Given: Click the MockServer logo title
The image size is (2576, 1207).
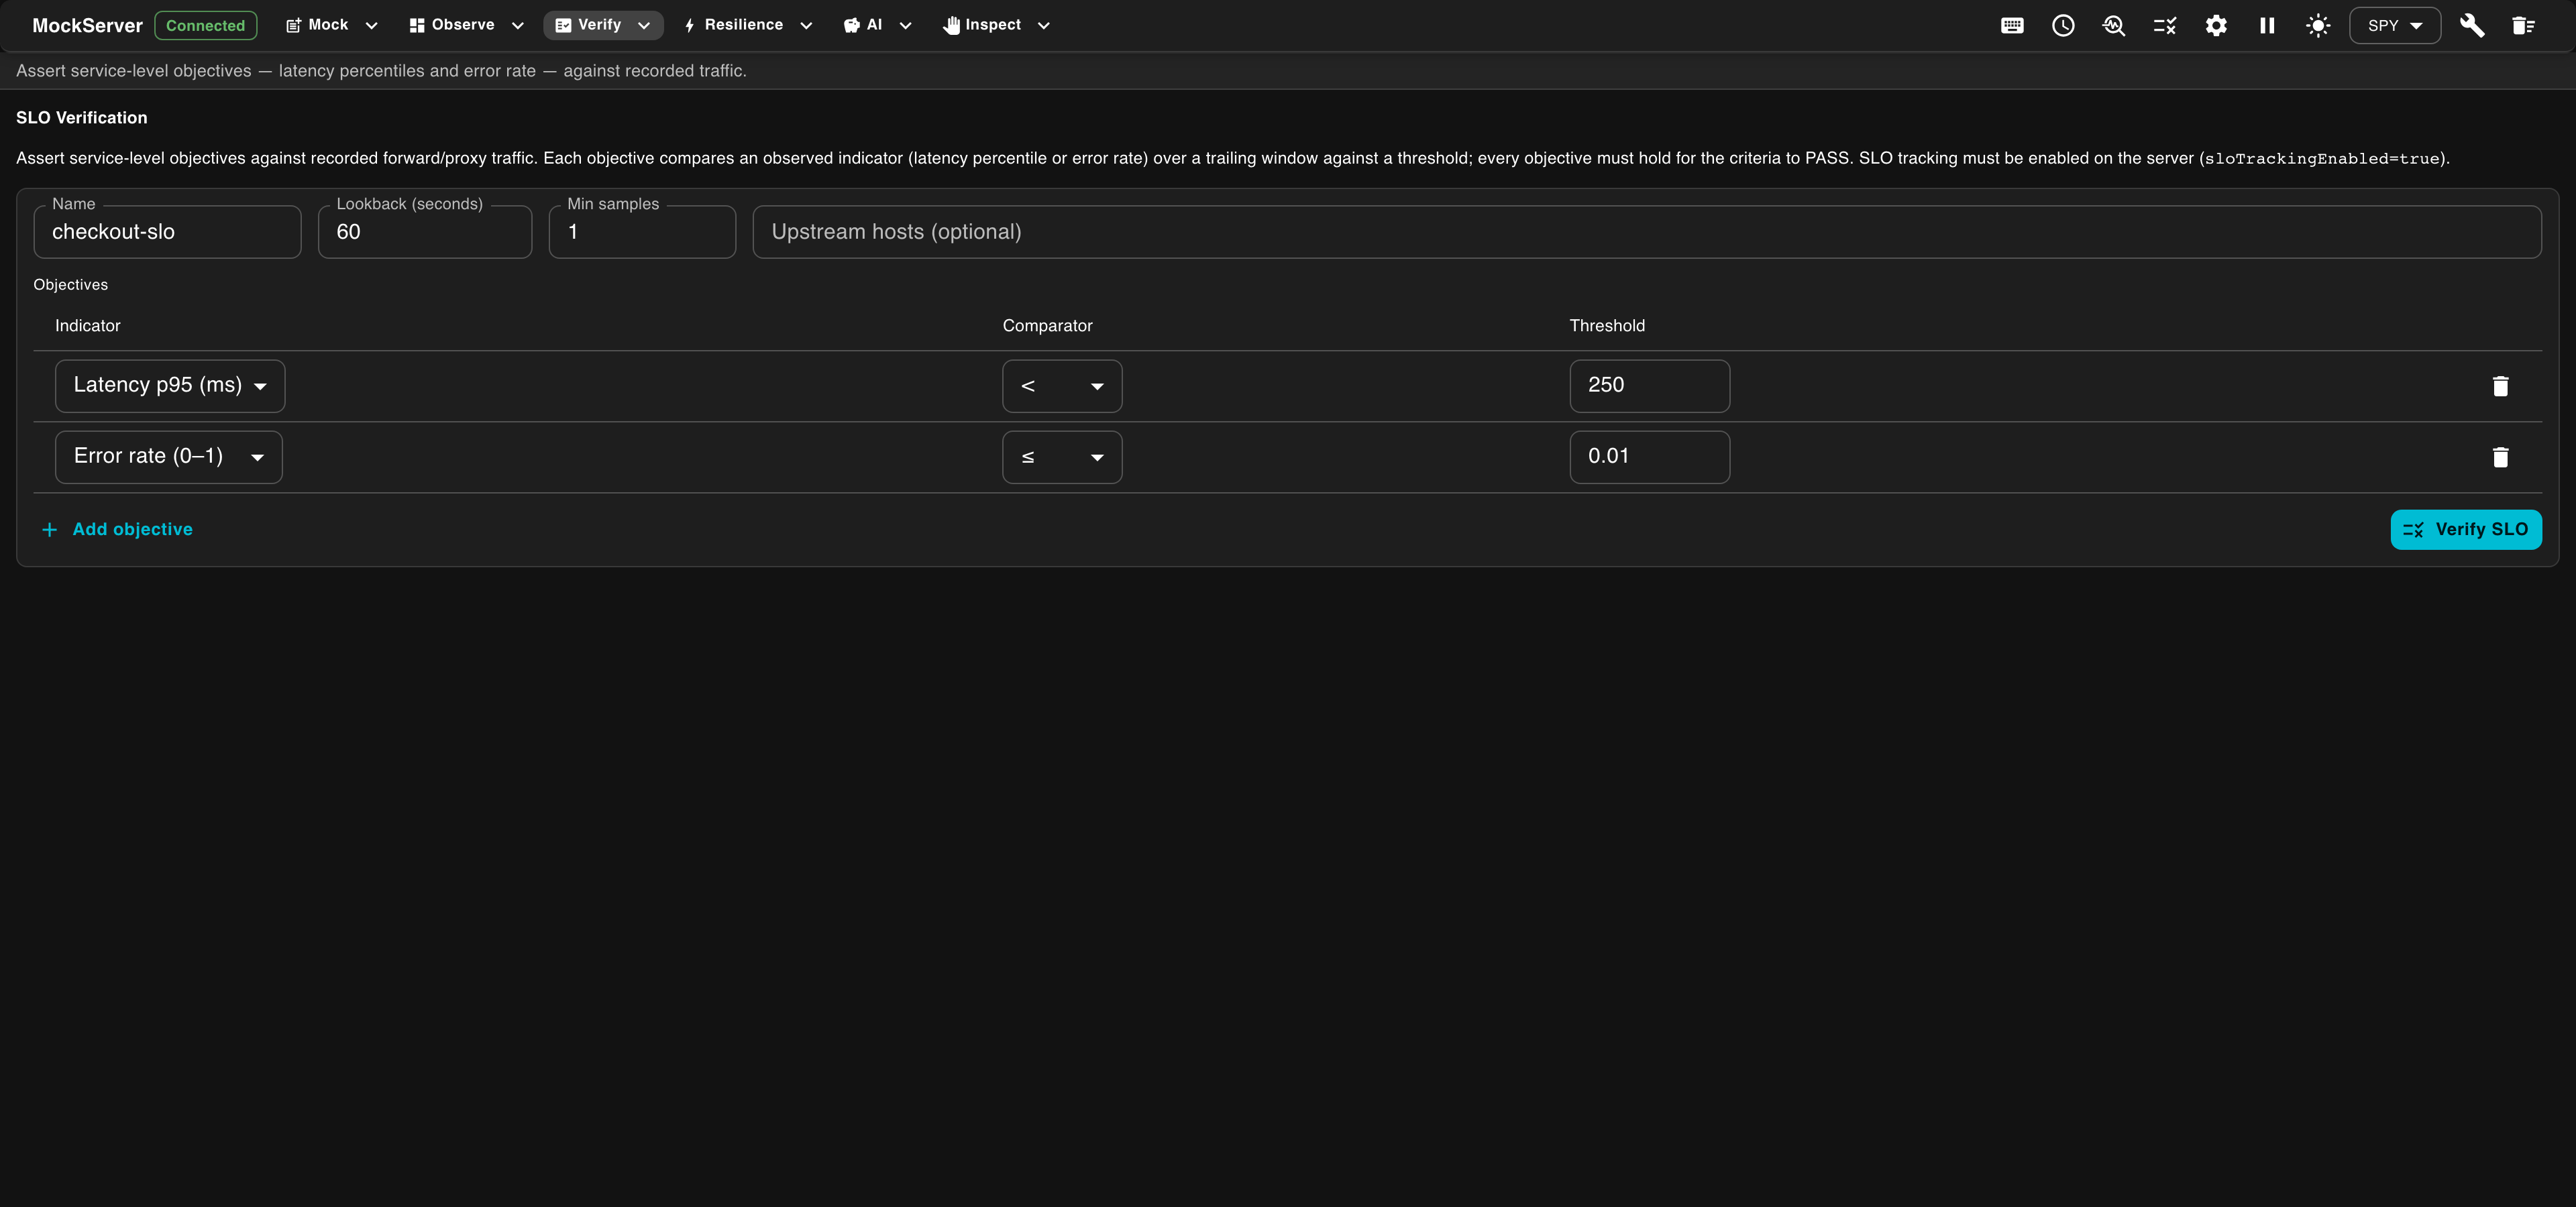Looking at the screenshot, I should point(88,26).
